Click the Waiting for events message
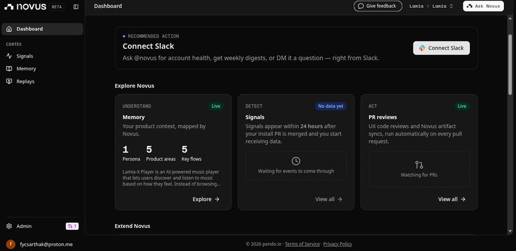The width and height of the screenshot is (516, 251). pyautogui.click(x=296, y=171)
